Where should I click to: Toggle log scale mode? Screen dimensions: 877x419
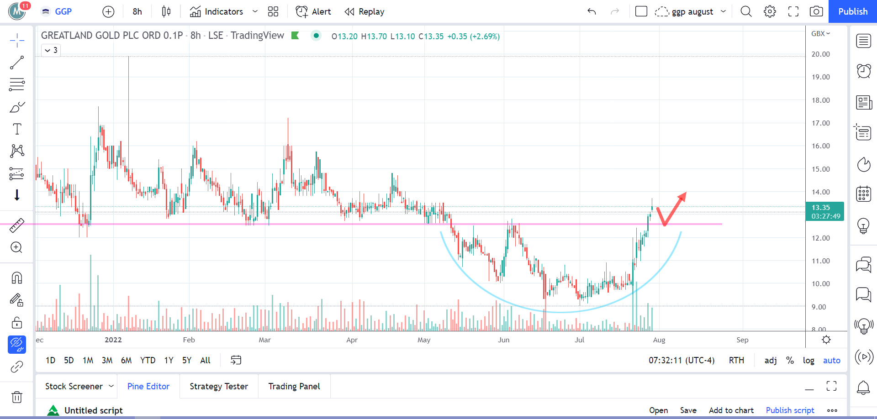point(808,360)
